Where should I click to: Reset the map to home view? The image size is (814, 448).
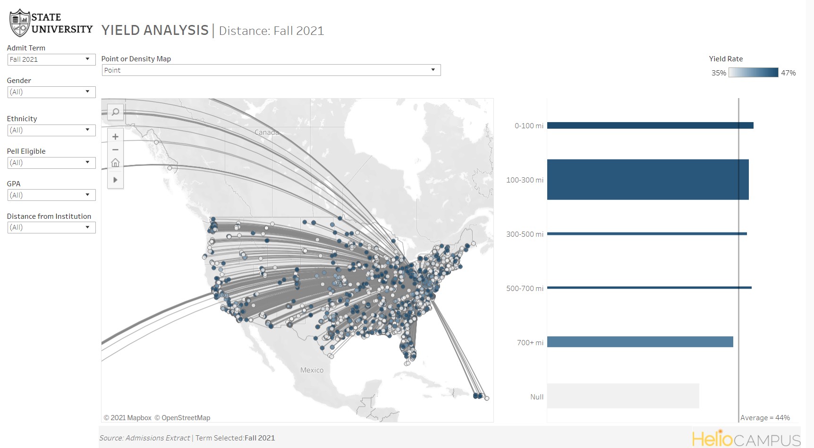[115, 163]
